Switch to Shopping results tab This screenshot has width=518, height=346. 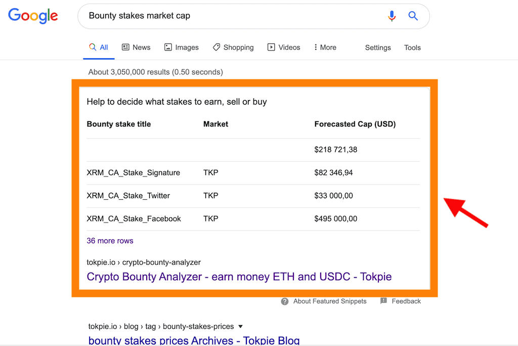[233, 47]
